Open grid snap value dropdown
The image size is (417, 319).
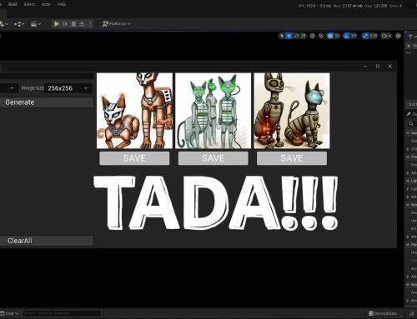pyautogui.click(x=337, y=36)
